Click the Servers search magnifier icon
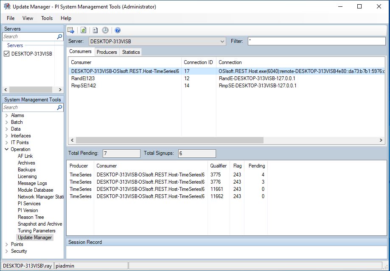The width and height of the screenshot is (390, 271). (x=60, y=37)
